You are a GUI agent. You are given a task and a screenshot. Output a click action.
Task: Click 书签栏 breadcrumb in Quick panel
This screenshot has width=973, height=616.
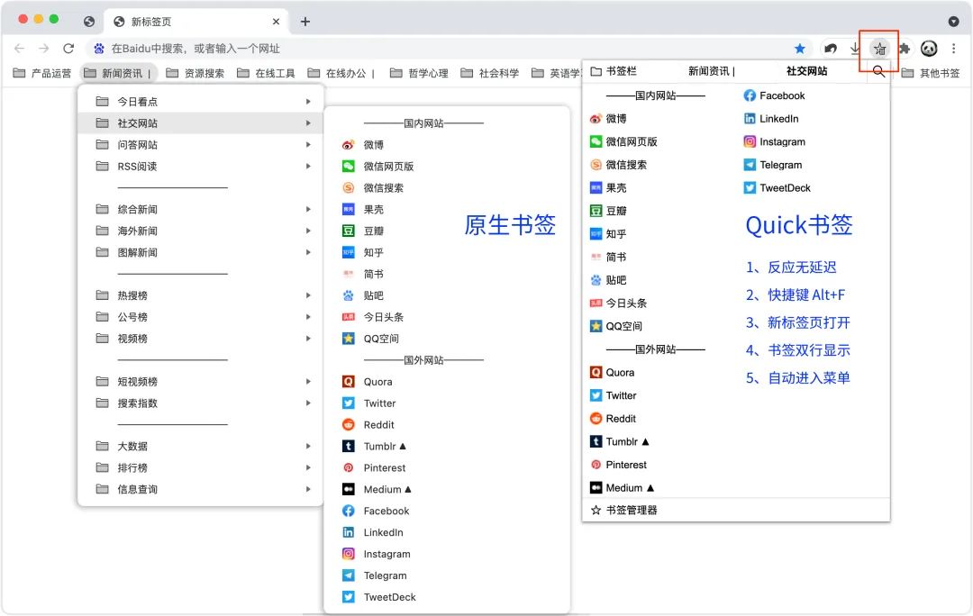coord(614,71)
